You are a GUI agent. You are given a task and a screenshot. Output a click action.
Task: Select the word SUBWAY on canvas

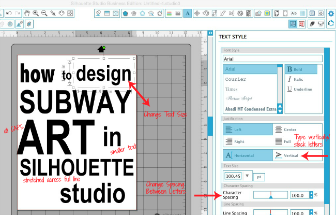click(x=75, y=102)
